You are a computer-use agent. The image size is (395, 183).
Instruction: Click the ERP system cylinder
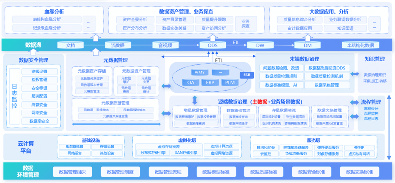coord(210,82)
